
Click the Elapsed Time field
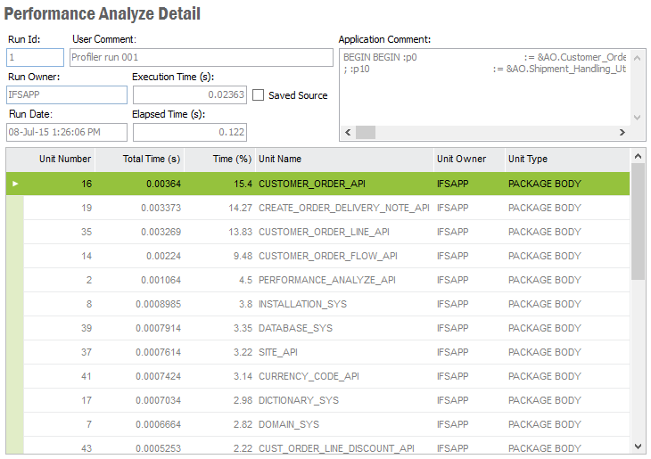(x=190, y=132)
